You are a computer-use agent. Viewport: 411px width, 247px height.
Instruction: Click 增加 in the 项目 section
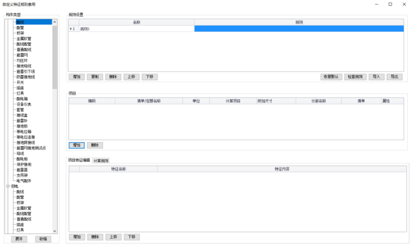click(77, 145)
